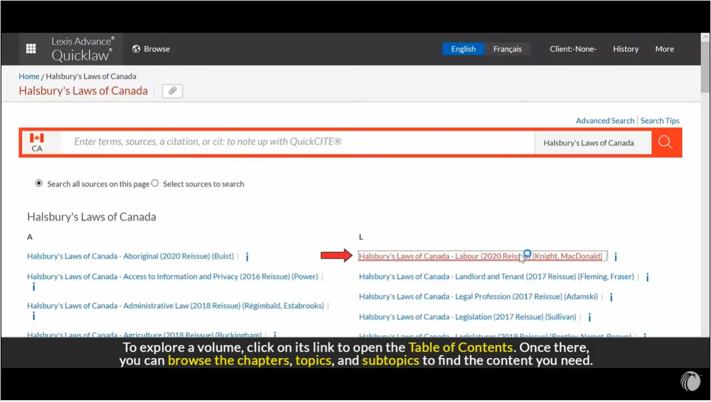Click the orange search magnifier button
This screenshot has height=402, width=711.
coord(665,142)
